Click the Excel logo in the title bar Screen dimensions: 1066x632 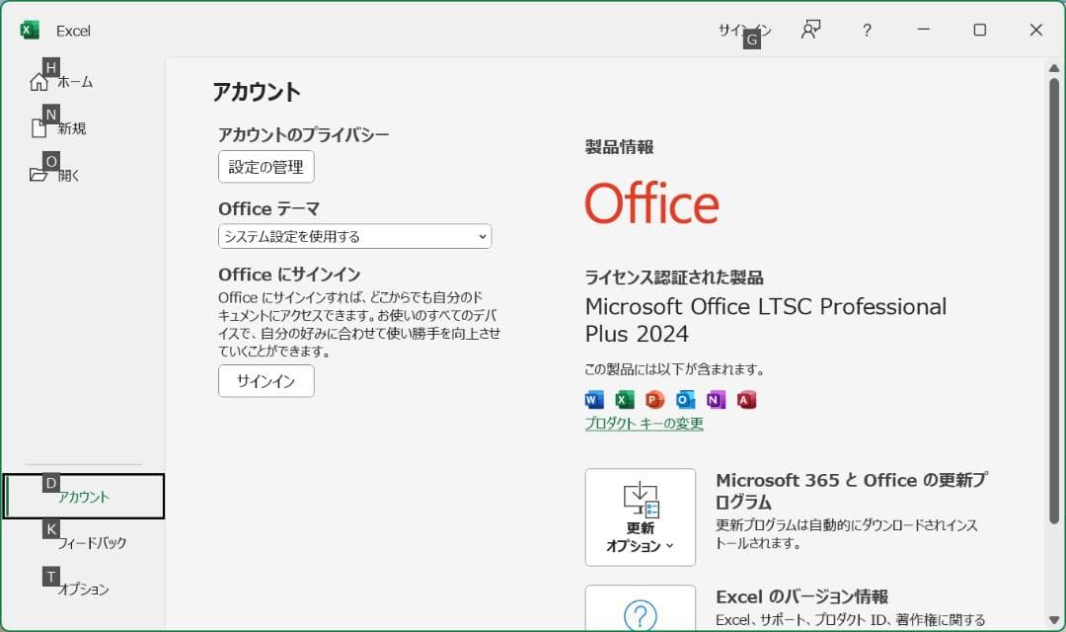click(30, 30)
